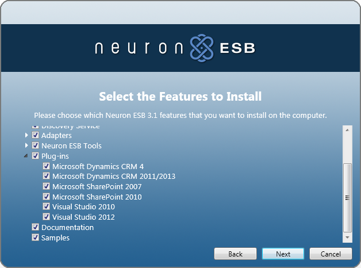Click the scrollbar down arrow
The height and width of the screenshot is (268, 361).
tap(347, 238)
